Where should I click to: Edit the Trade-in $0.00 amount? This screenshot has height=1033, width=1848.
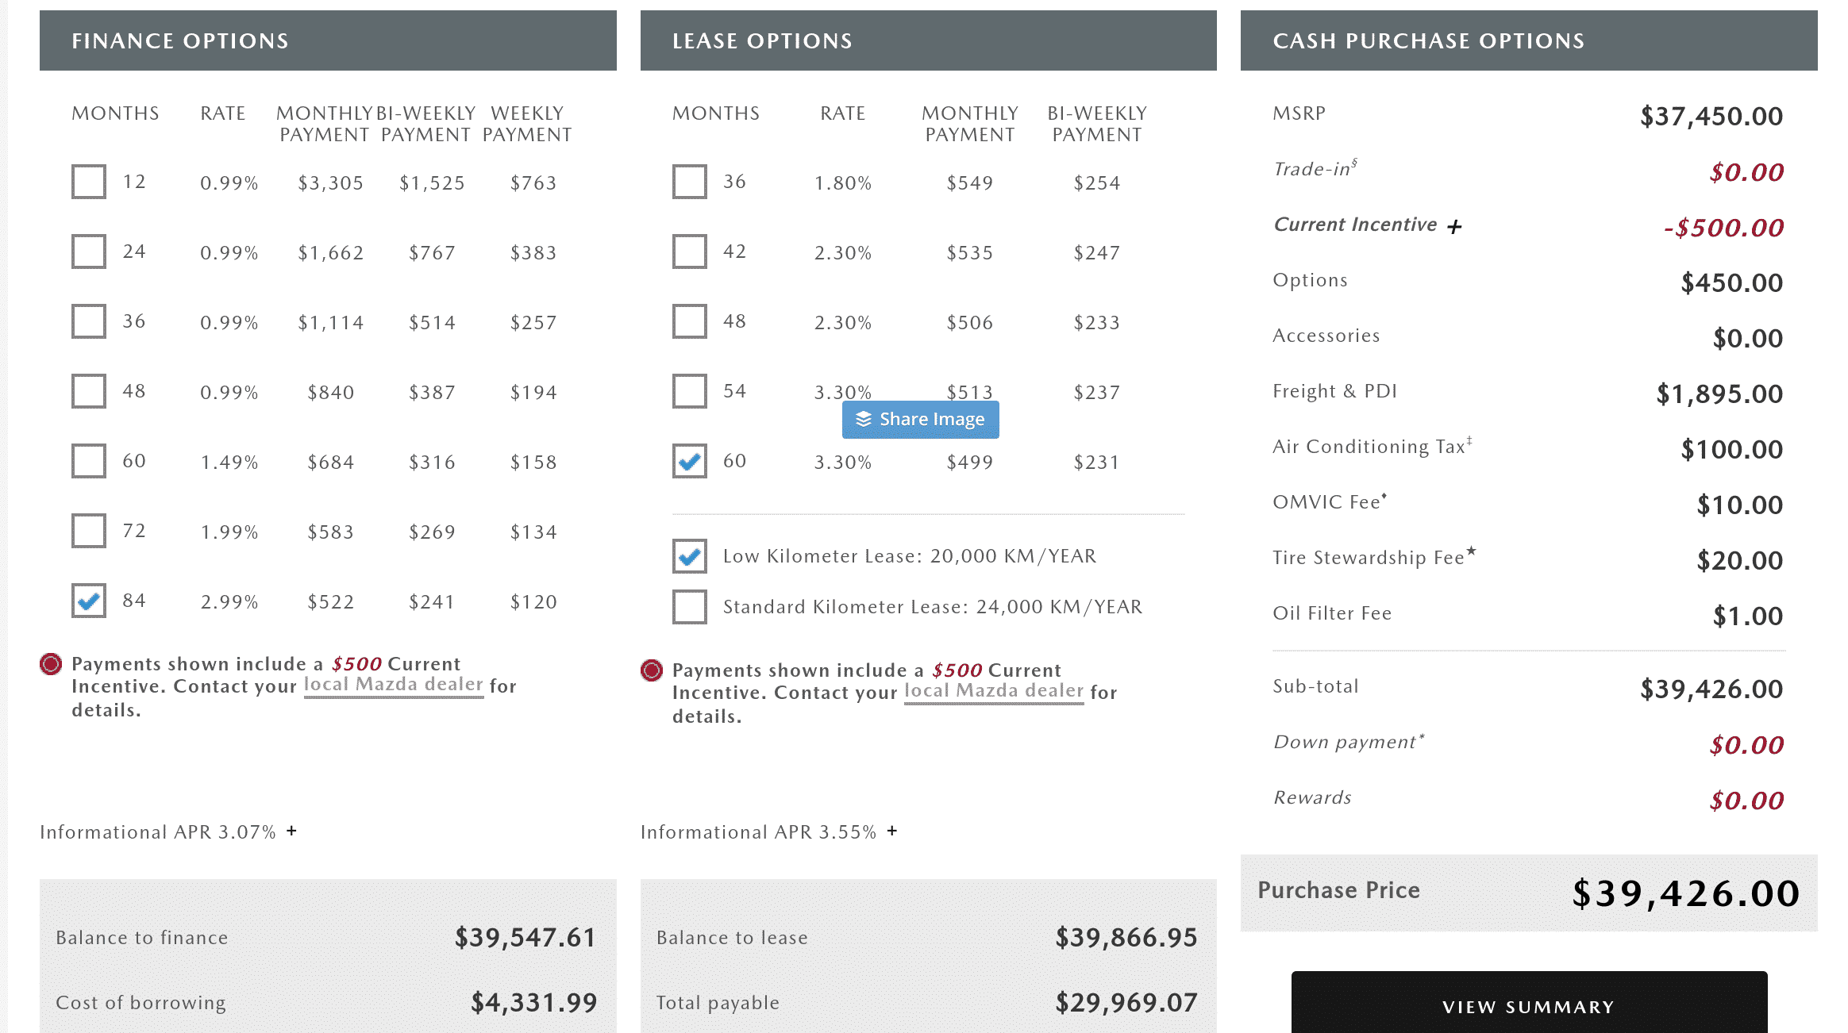(x=1746, y=172)
